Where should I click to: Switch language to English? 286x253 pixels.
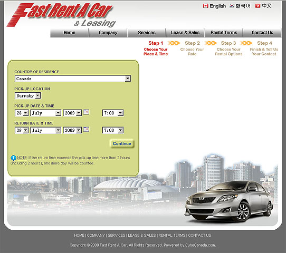point(217,6)
